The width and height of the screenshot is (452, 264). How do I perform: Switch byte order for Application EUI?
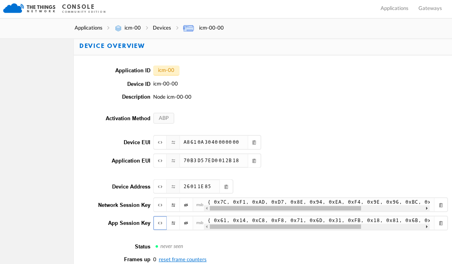tap(173, 161)
